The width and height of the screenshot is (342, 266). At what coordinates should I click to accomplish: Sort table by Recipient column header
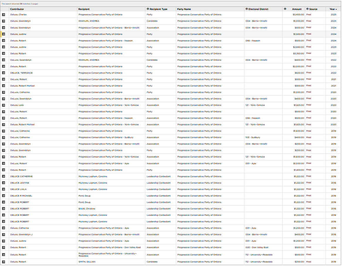pyautogui.click(x=84, y=9)
